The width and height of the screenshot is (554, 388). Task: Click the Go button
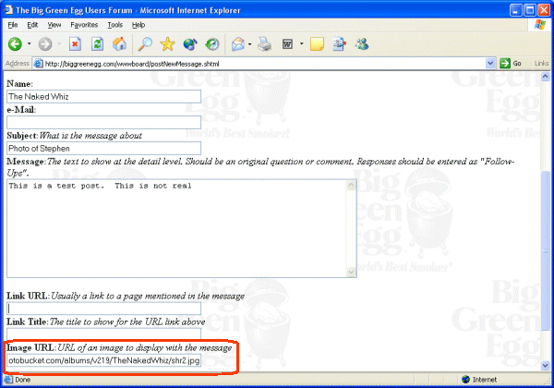511,64
